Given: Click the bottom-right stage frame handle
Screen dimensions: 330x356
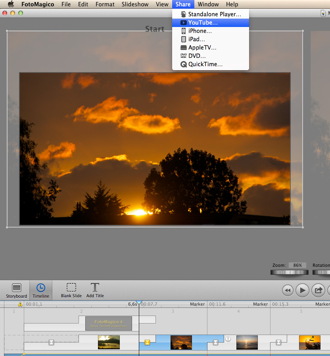Looking at the screenshot, I should point(303,227).
